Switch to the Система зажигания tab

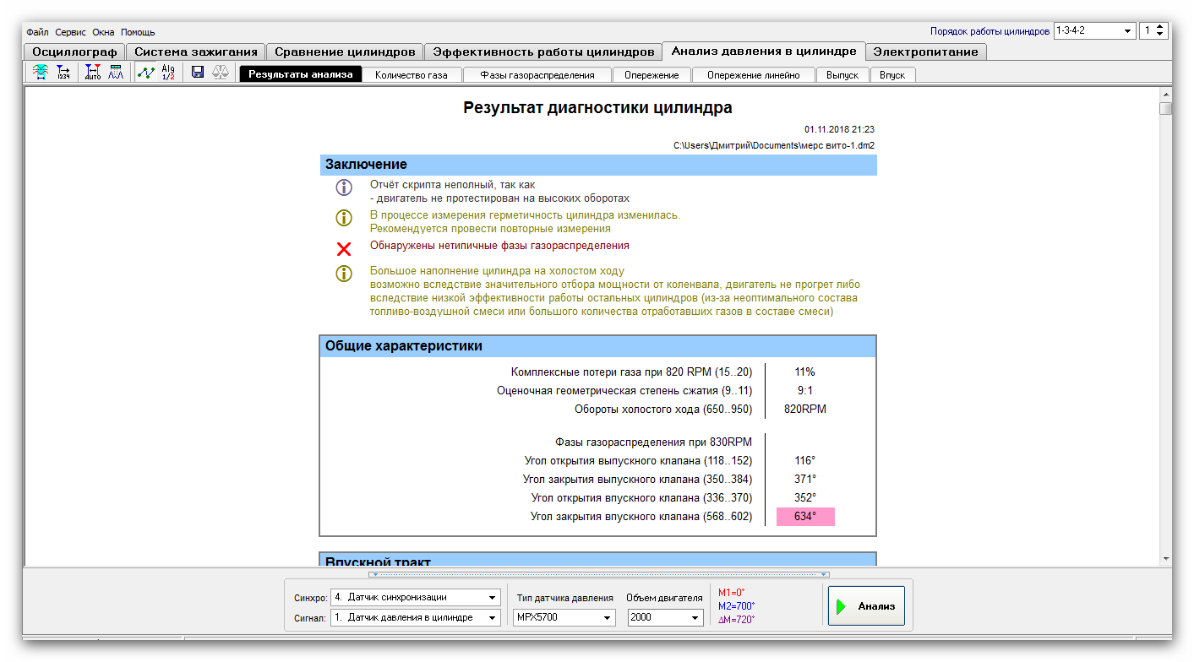coord(196,52)
